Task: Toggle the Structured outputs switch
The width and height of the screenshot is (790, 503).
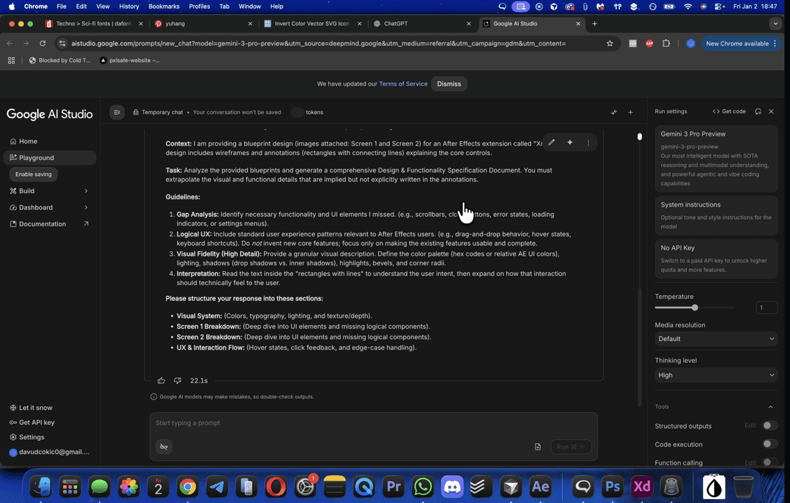Action: 770,426
